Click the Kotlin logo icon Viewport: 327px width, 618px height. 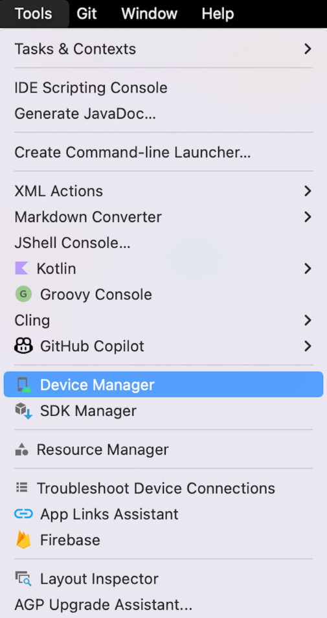coord(21,269)
